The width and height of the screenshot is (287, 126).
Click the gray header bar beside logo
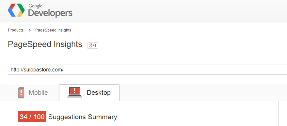pyautogui.click(x=179, y=11)
